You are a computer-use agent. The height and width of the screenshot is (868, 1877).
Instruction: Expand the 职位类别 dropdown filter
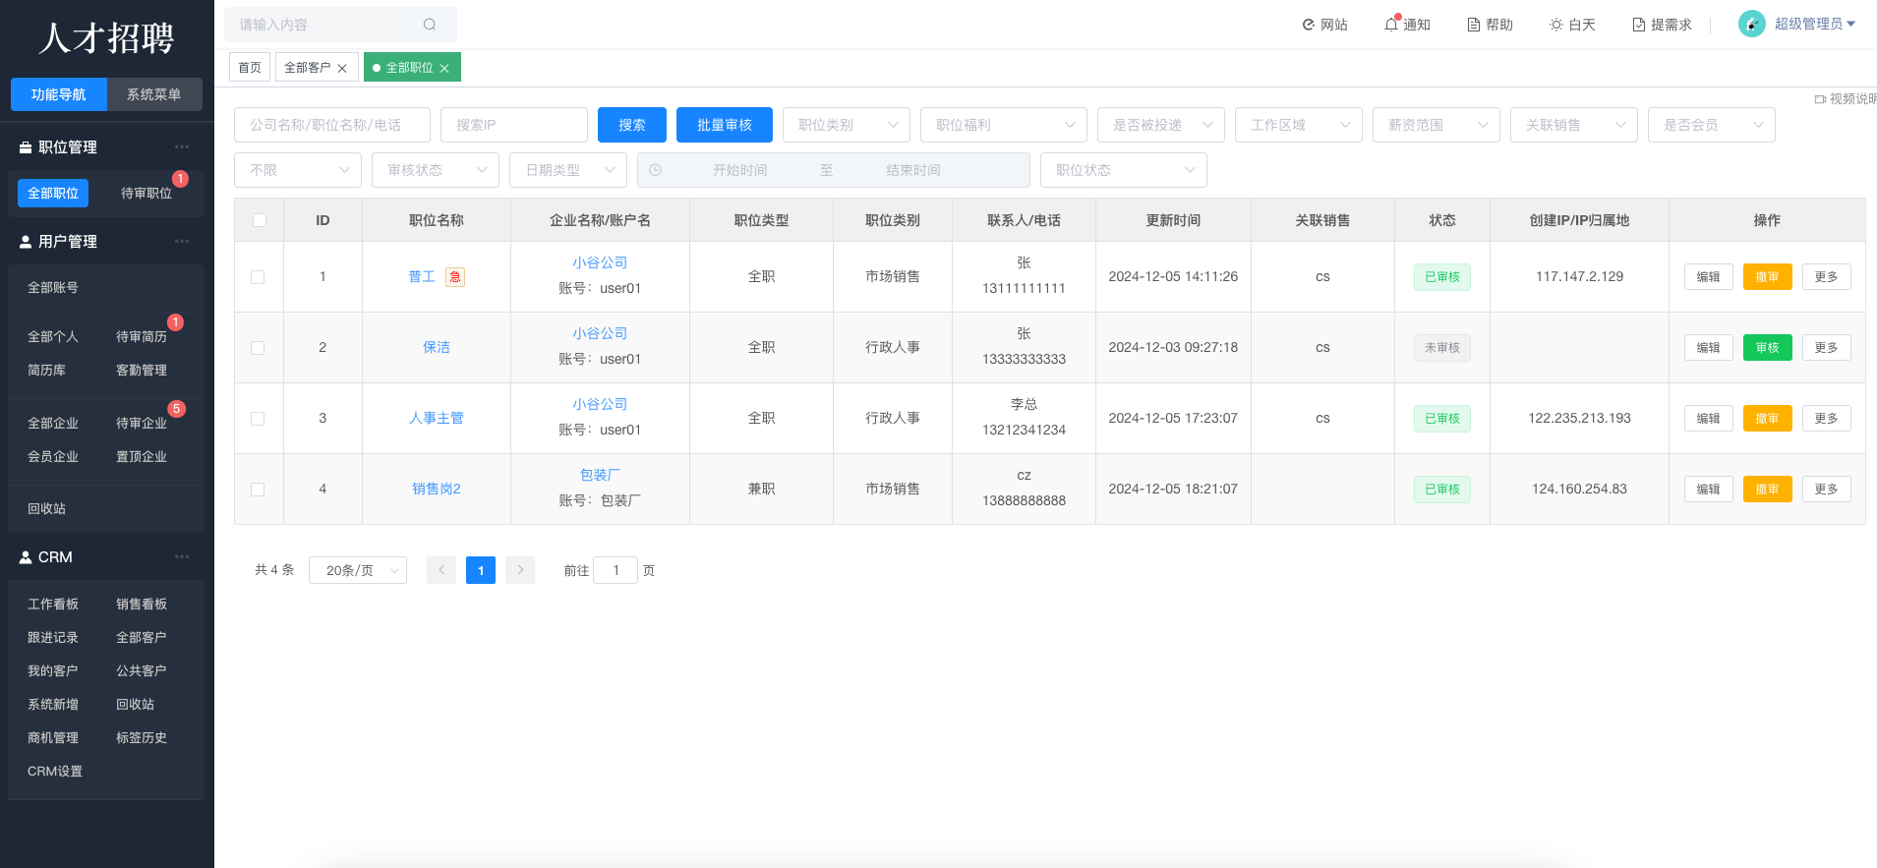[x=846, y=125]
